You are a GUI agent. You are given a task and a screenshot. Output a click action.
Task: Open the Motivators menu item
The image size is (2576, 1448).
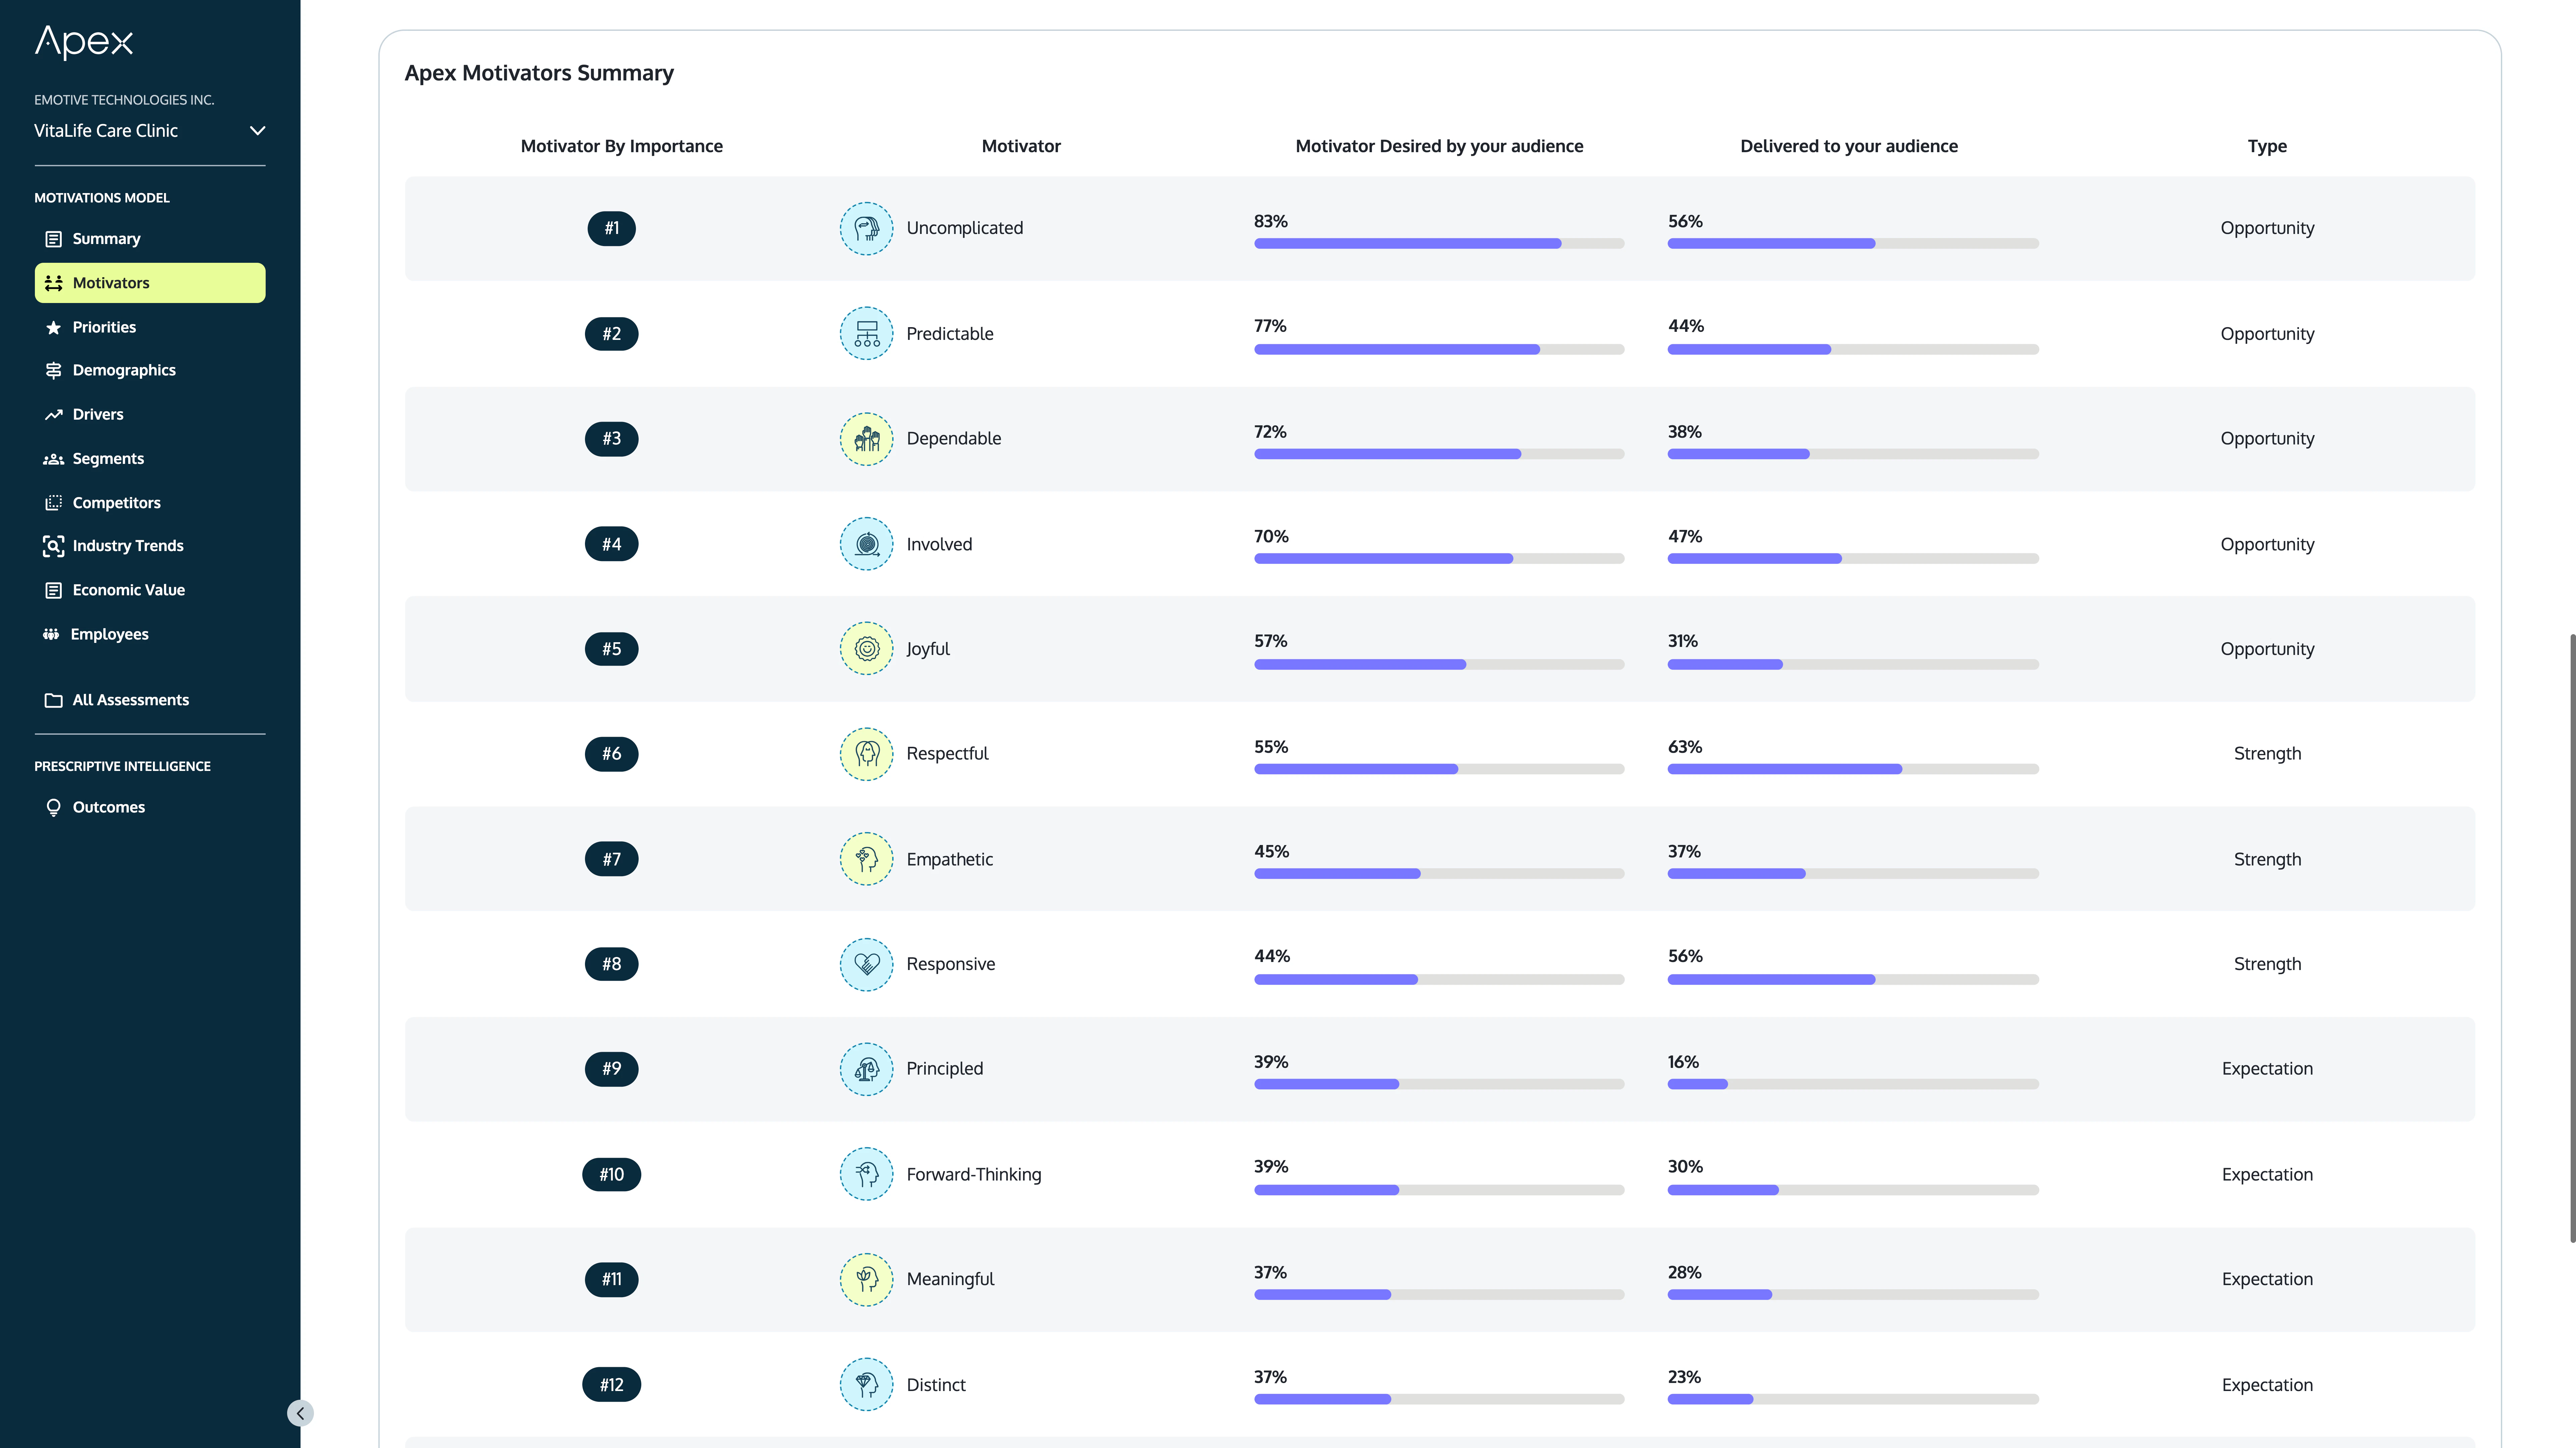[x=150, y=283]
